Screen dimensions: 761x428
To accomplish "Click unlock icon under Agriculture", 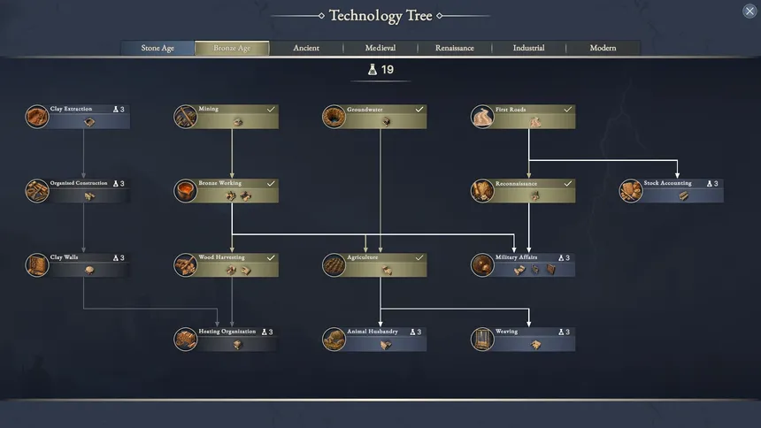I will [387, 271].
